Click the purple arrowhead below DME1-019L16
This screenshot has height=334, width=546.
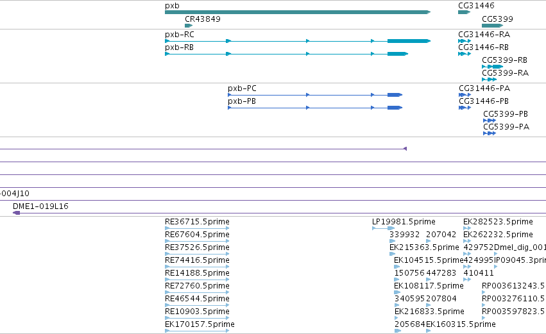point(17,213)
